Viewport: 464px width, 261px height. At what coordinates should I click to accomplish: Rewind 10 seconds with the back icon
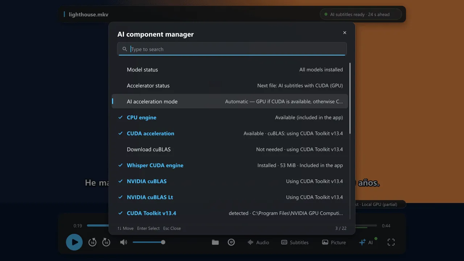tap(92, 242)
